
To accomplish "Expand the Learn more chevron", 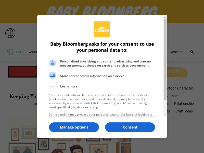I will (53, 86).
